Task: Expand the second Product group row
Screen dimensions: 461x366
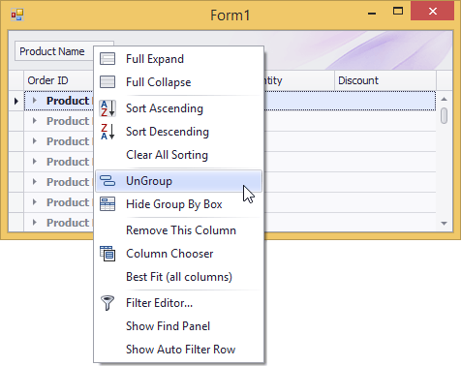Action: (35, 121)
